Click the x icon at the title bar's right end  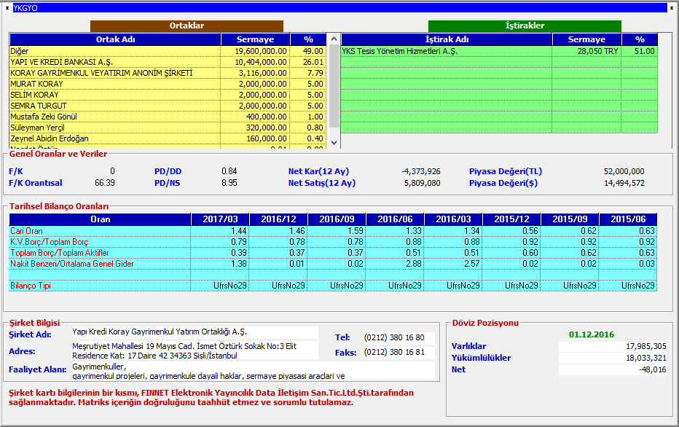(672, 8)
